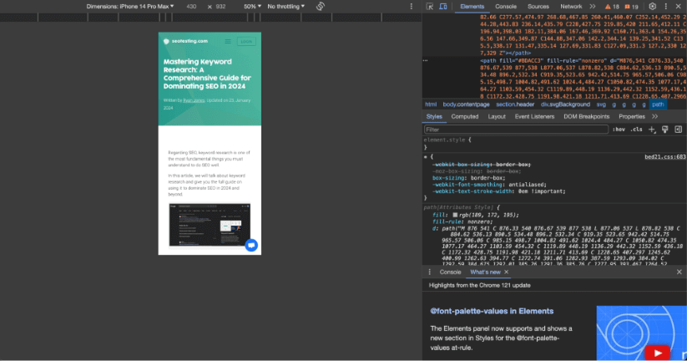Expand the No throttling dropdown
This screenshot has width=687, height=361.
point(285,6)
